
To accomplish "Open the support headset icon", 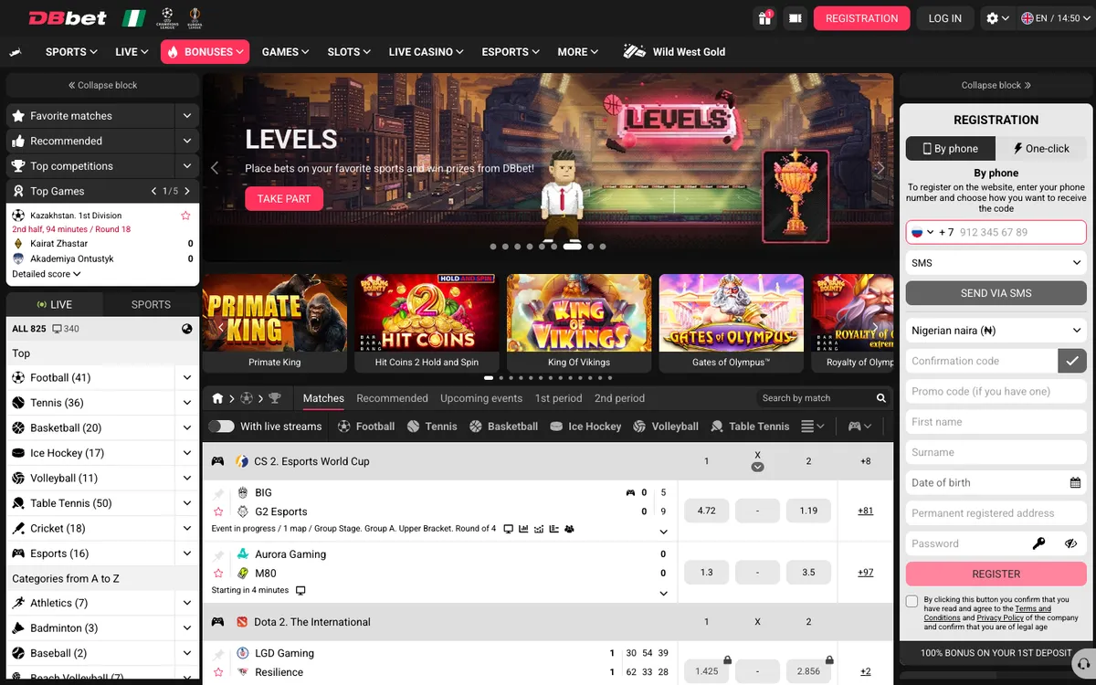I will point(1083,663).
